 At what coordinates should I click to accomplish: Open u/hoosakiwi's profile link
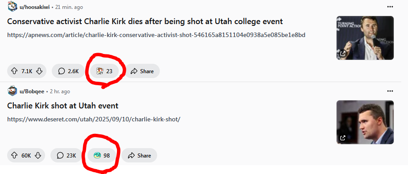tap(35, 7)
